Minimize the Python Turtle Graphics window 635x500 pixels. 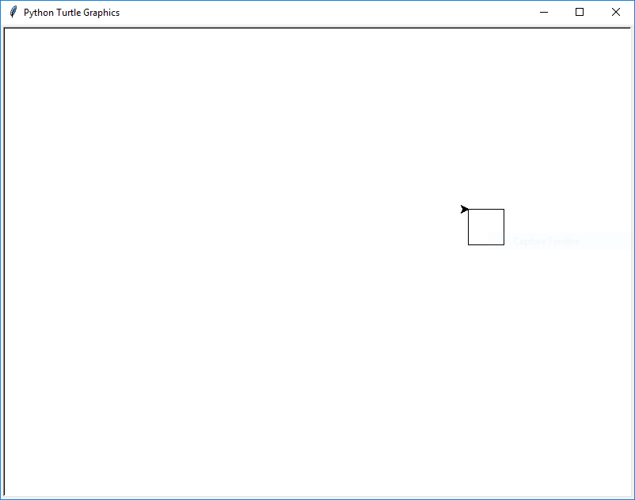click(544, 12)
